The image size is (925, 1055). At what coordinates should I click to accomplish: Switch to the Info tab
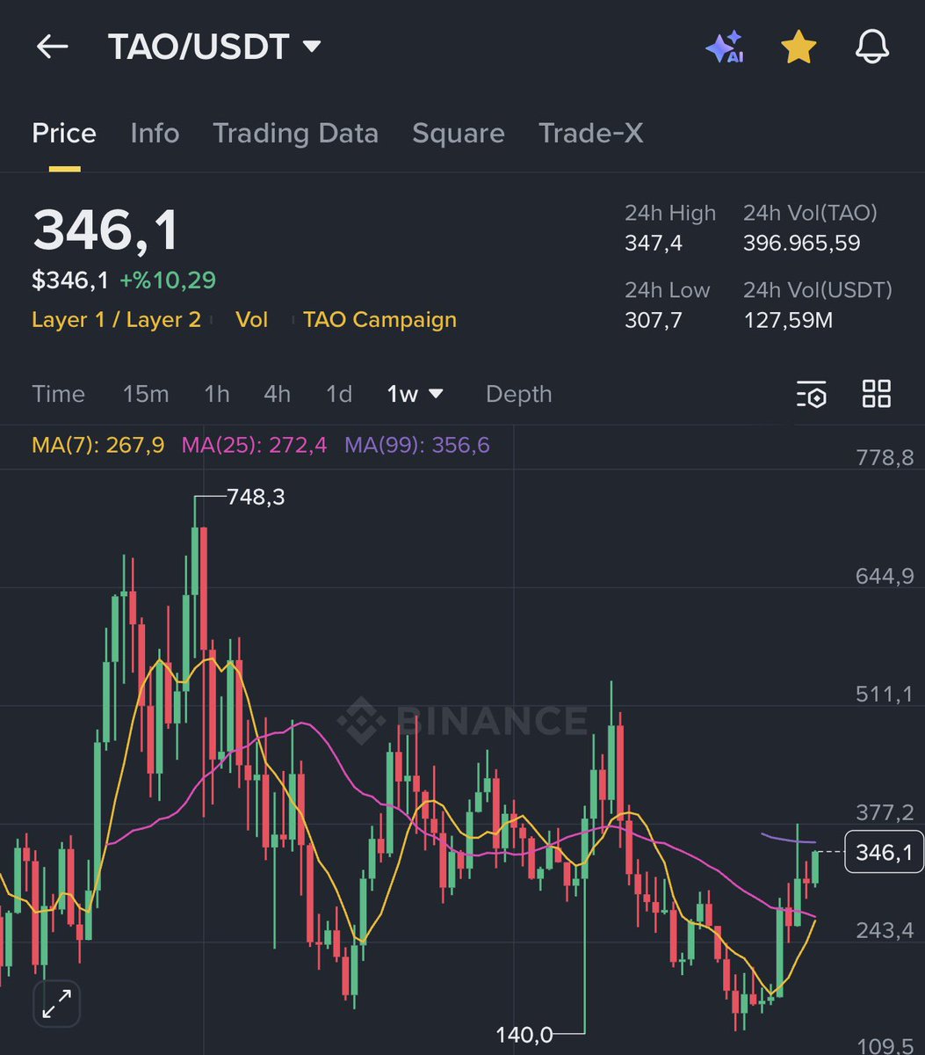point(155,133)
